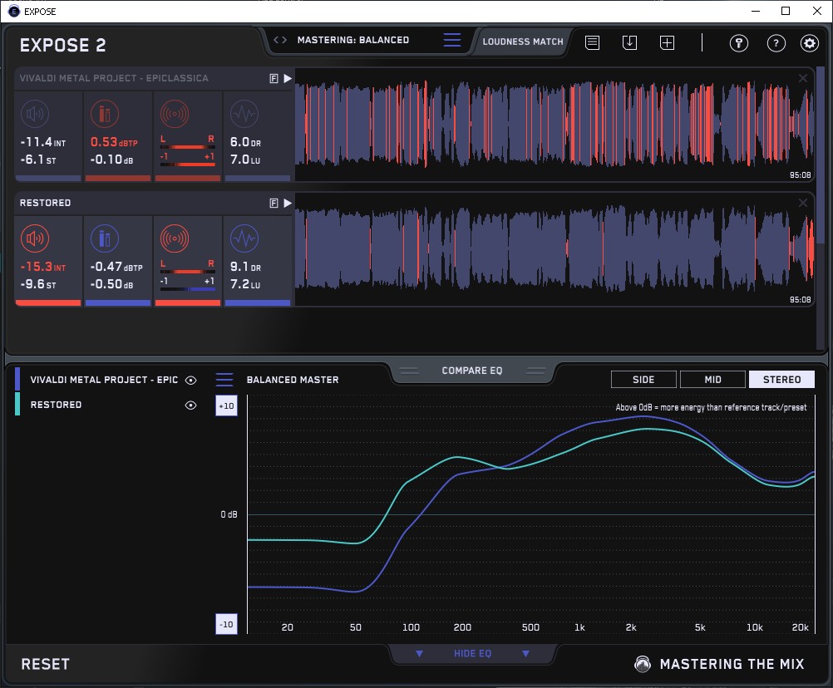Remove the Restored track
This screenshot has width=833, height=688.
click(803, 203)
